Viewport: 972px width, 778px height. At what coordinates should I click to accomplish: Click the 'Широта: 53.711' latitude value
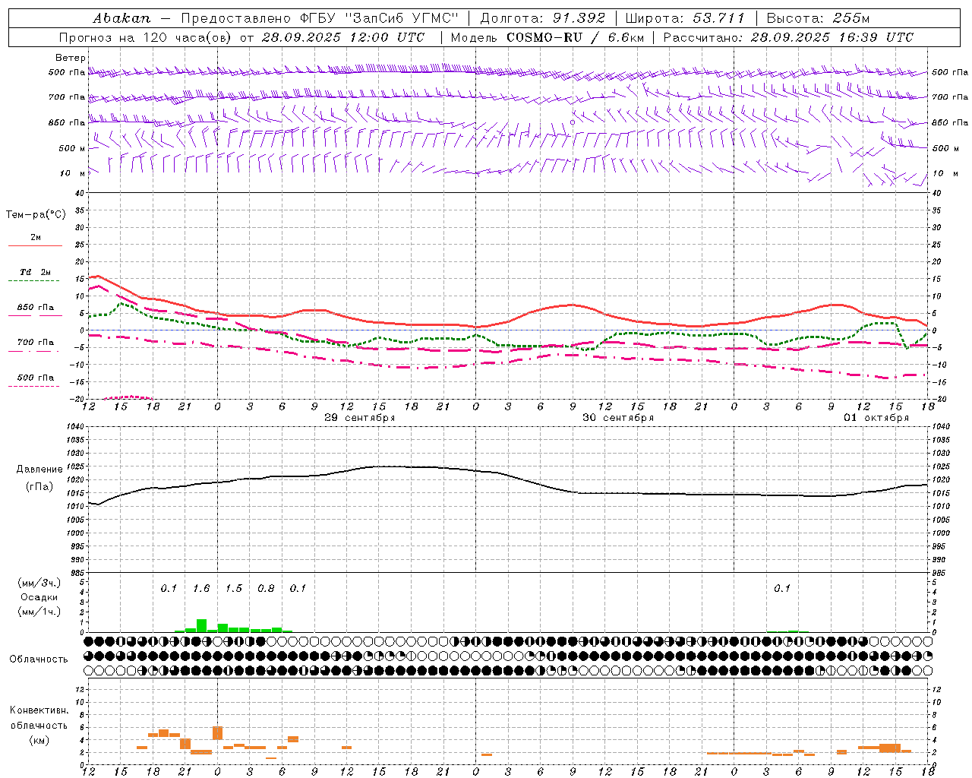(686, 17)
